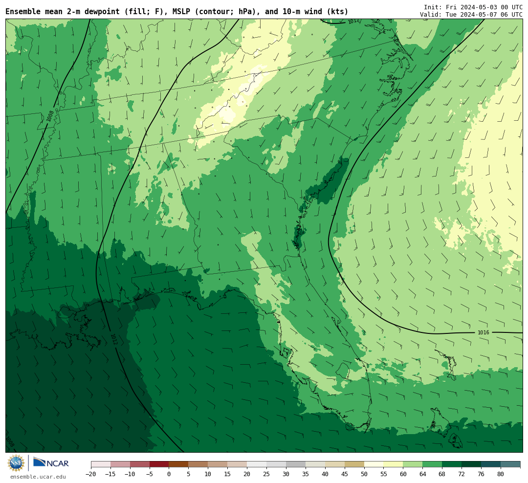Click the 40 colorbar tick label

[x=325, y=474]
